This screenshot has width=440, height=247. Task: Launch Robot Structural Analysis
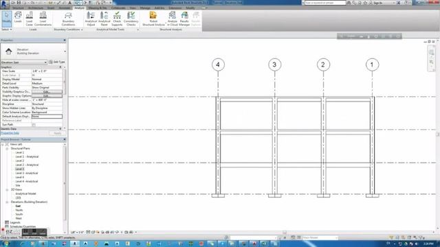click(153, 19)
